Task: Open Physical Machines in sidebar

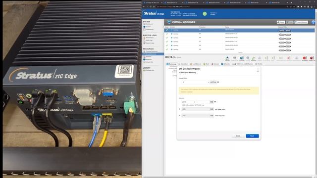Action: (151, 51)
